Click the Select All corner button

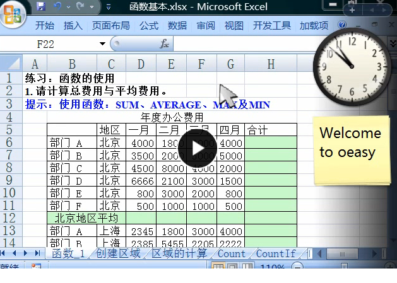coord(11,63)
